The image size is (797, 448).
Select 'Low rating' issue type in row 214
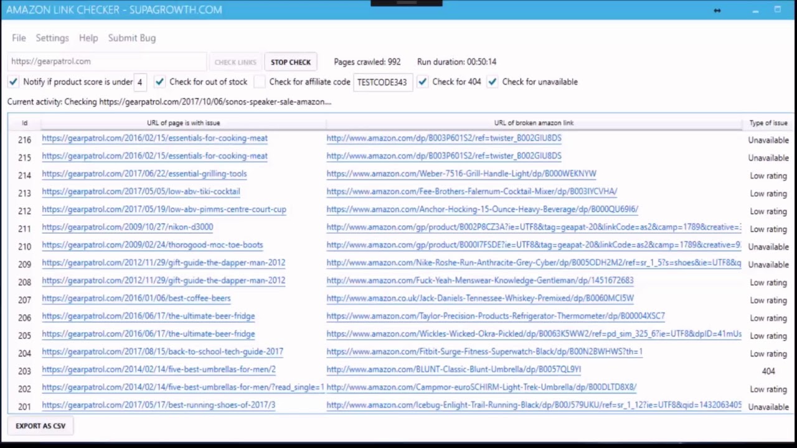coord(768,176)
